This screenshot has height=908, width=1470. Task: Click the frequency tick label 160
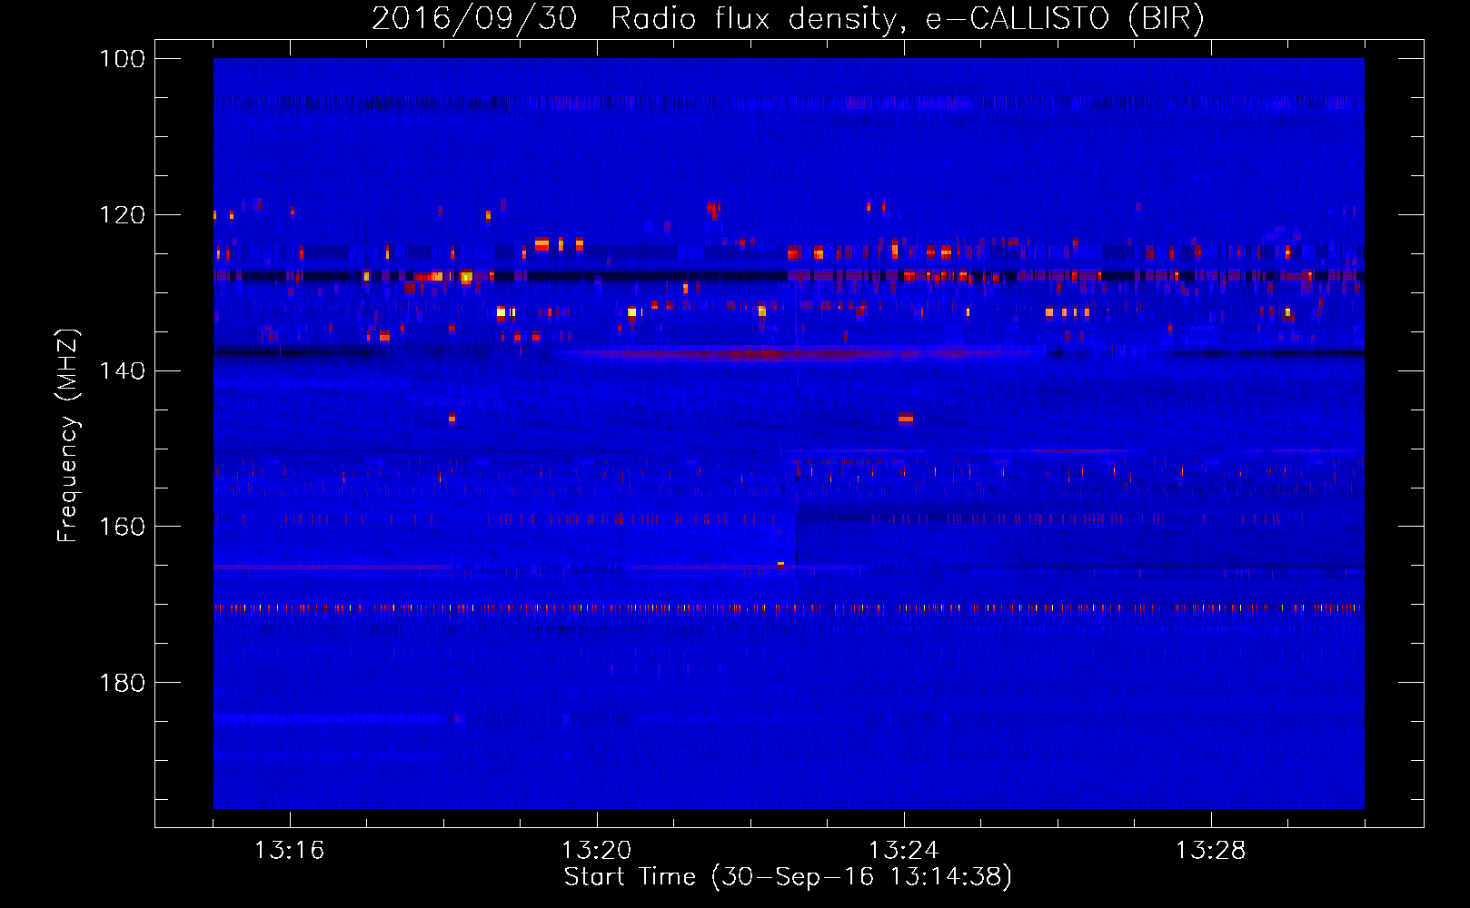tap(123, 527)
